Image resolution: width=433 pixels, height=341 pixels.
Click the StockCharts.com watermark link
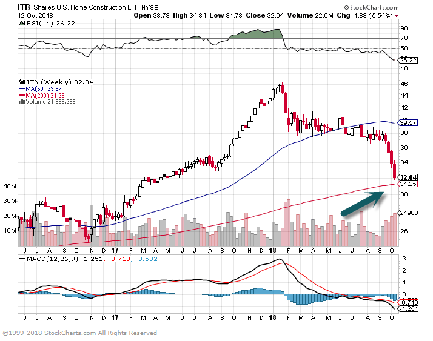pyautogui.click(x=371, y=7)
